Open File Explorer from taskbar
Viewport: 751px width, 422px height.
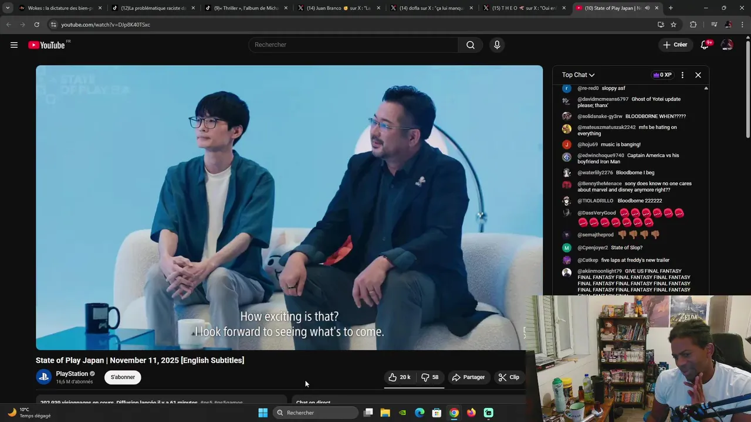pyautogui.click(x=385, y=413)
